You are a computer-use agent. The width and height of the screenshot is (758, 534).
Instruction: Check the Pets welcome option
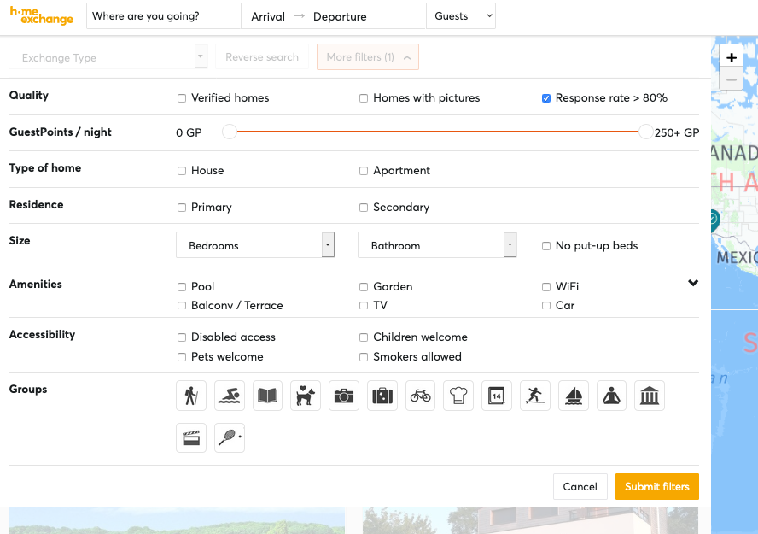click(x=181, y=356)
